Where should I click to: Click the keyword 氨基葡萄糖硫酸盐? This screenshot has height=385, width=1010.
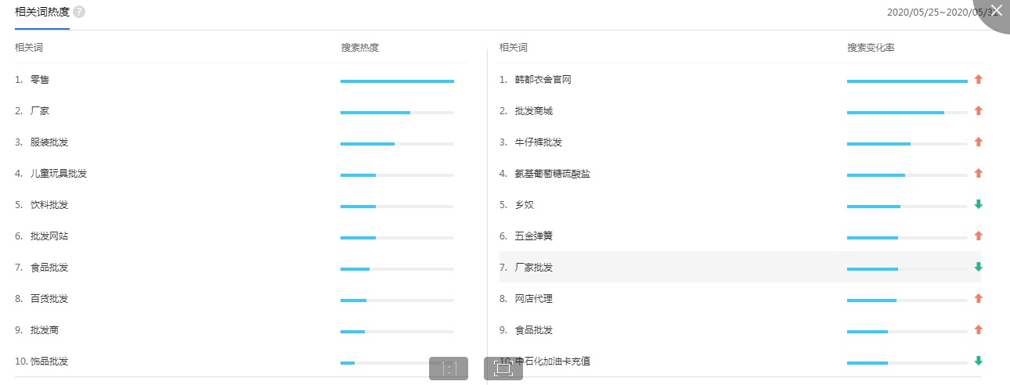point(553,174)
